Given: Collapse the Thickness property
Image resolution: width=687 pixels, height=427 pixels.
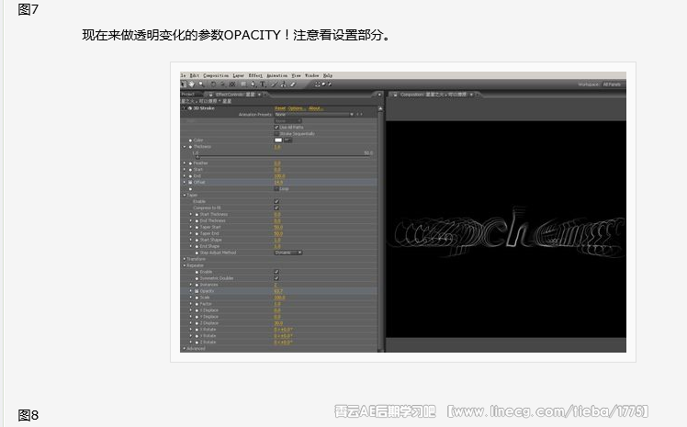Looking at the screenshot, I should pos(185,147).
